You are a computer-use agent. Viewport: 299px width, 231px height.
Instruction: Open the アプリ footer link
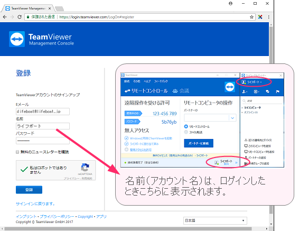coord(101,217)
